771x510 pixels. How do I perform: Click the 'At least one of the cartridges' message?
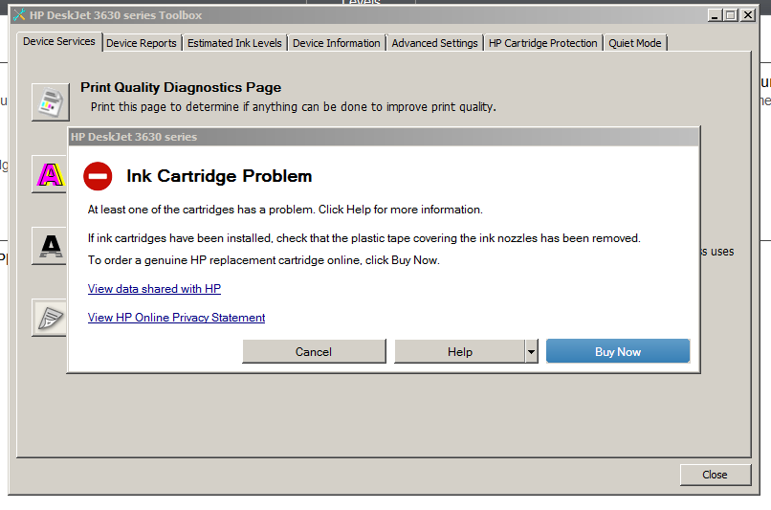point(285,210)
